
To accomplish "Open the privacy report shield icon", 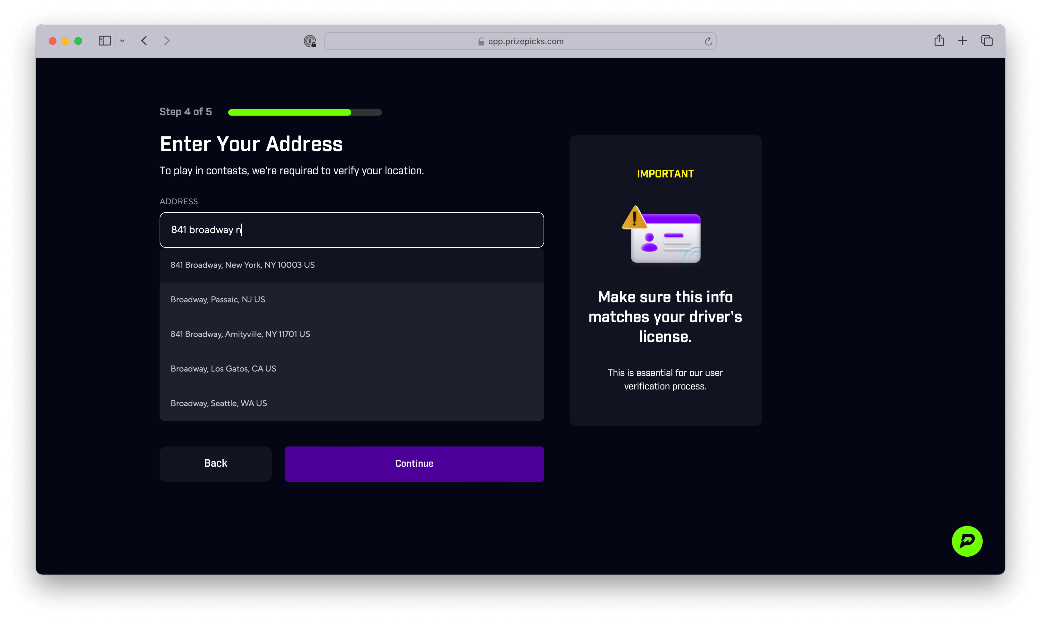I will (x=310, y=41).
